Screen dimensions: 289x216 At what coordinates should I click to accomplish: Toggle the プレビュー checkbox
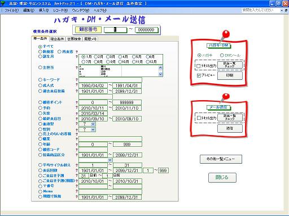tap(199, 75)
